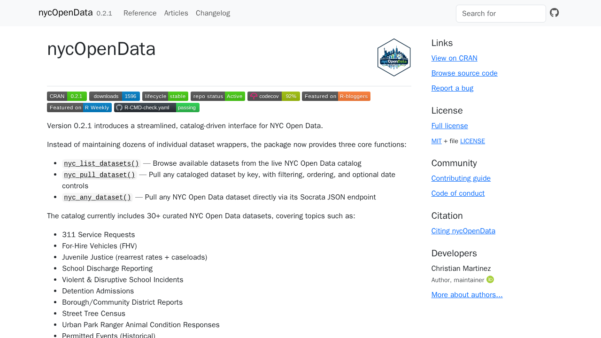Click 'For-Hire Vehicles (FHV)' list item
Image resolution: width=601 pixels, height=338 pixels.
100,246
